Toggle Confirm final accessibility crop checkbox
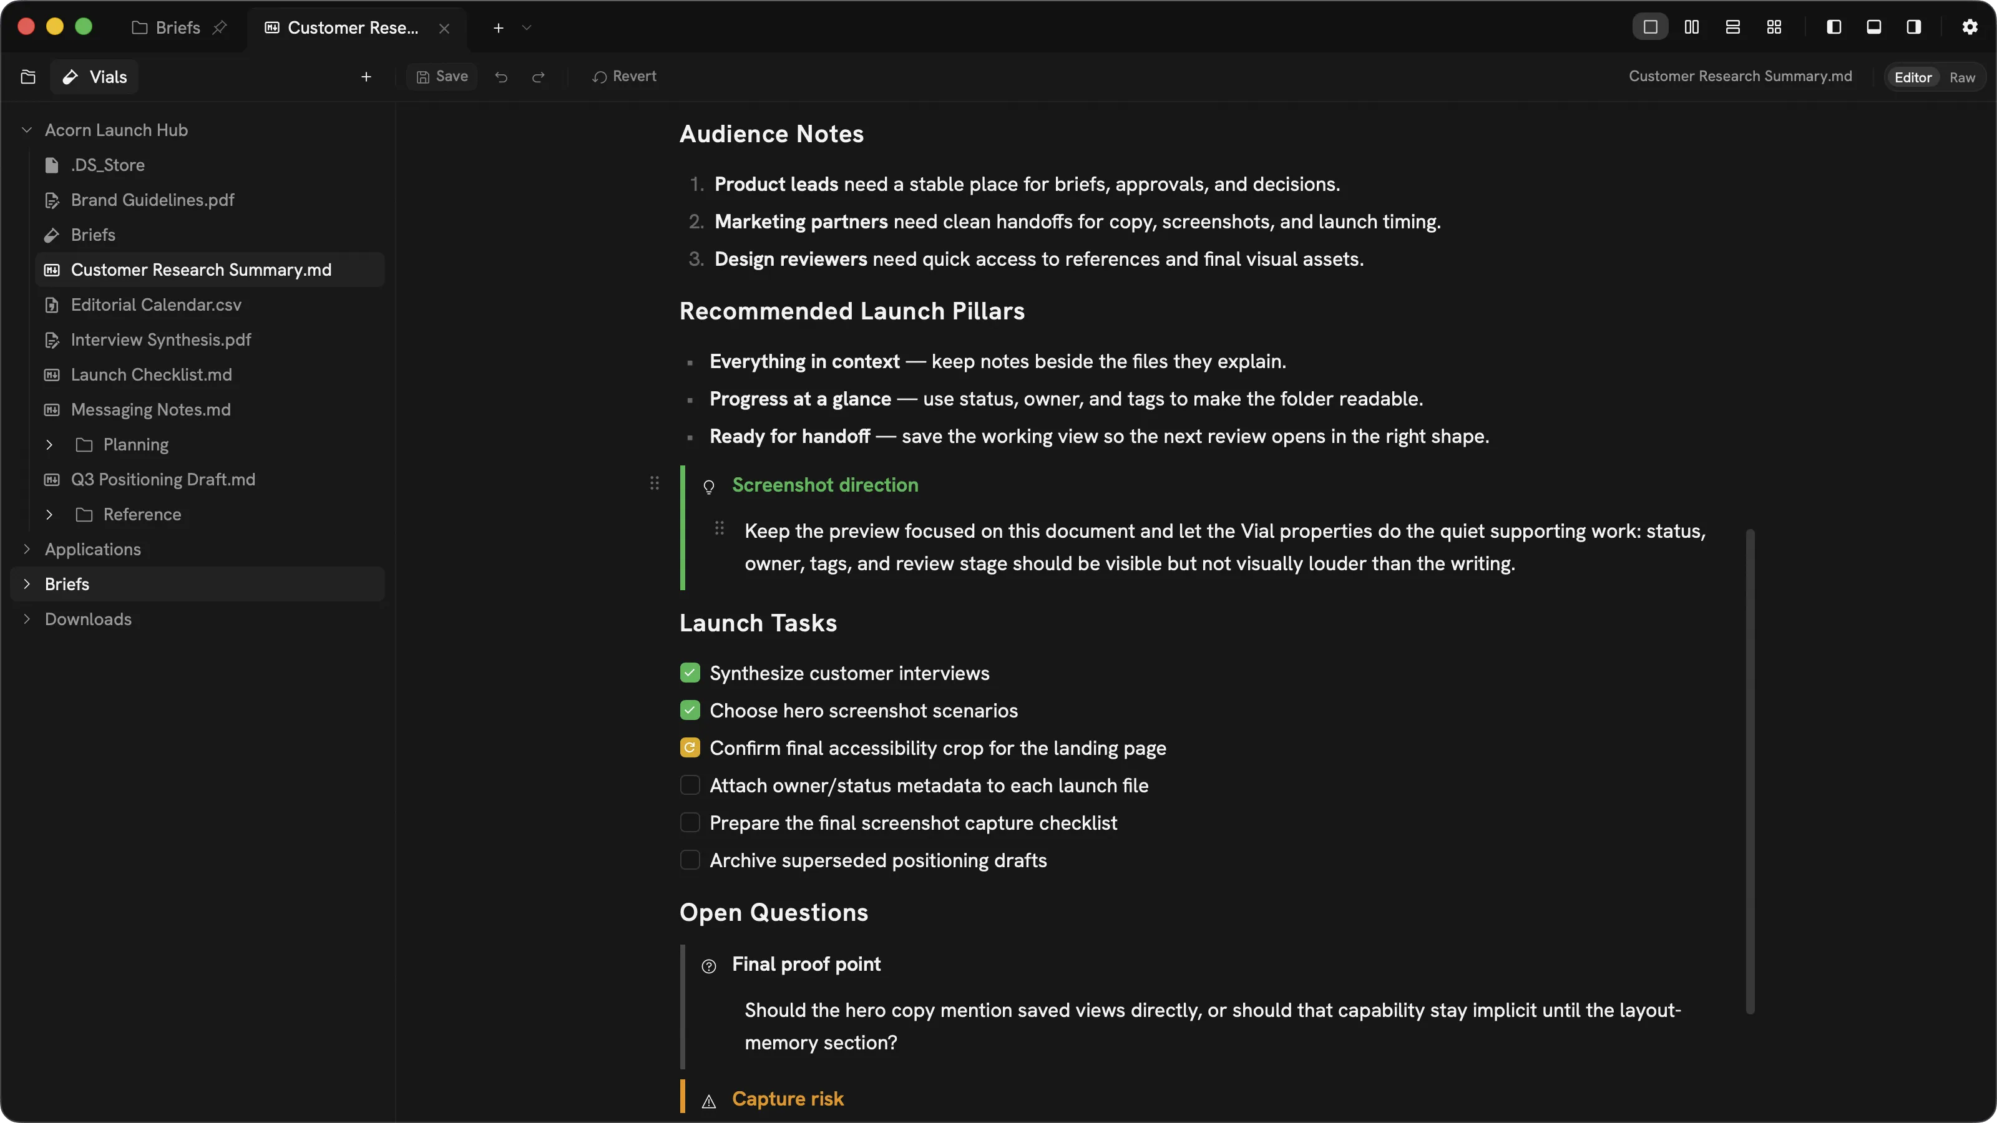The image size is (1997, 1123). pyautogui.click(x=690, y=747)
